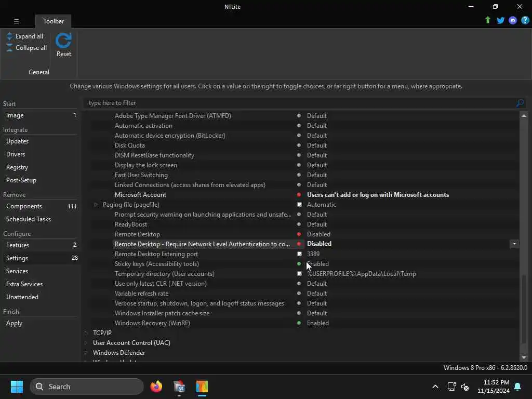This screenshot has height=399, width=532.
Task: Click the muted volume tray icon
Action: [465, 387]
